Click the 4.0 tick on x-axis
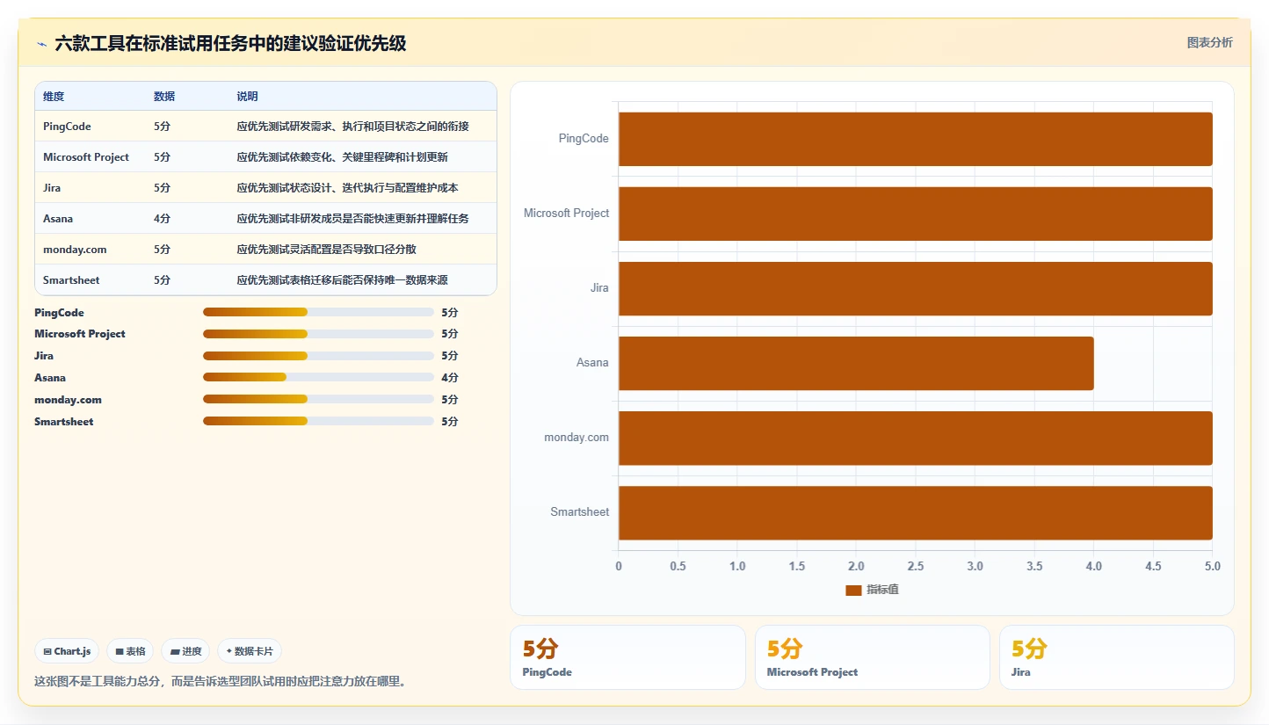 tap(1093, 567)
